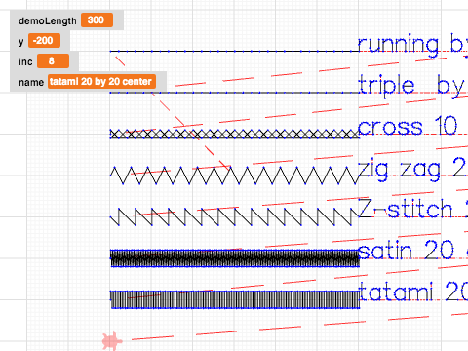Select the demoLength variable watcher label

pos(48,20)
